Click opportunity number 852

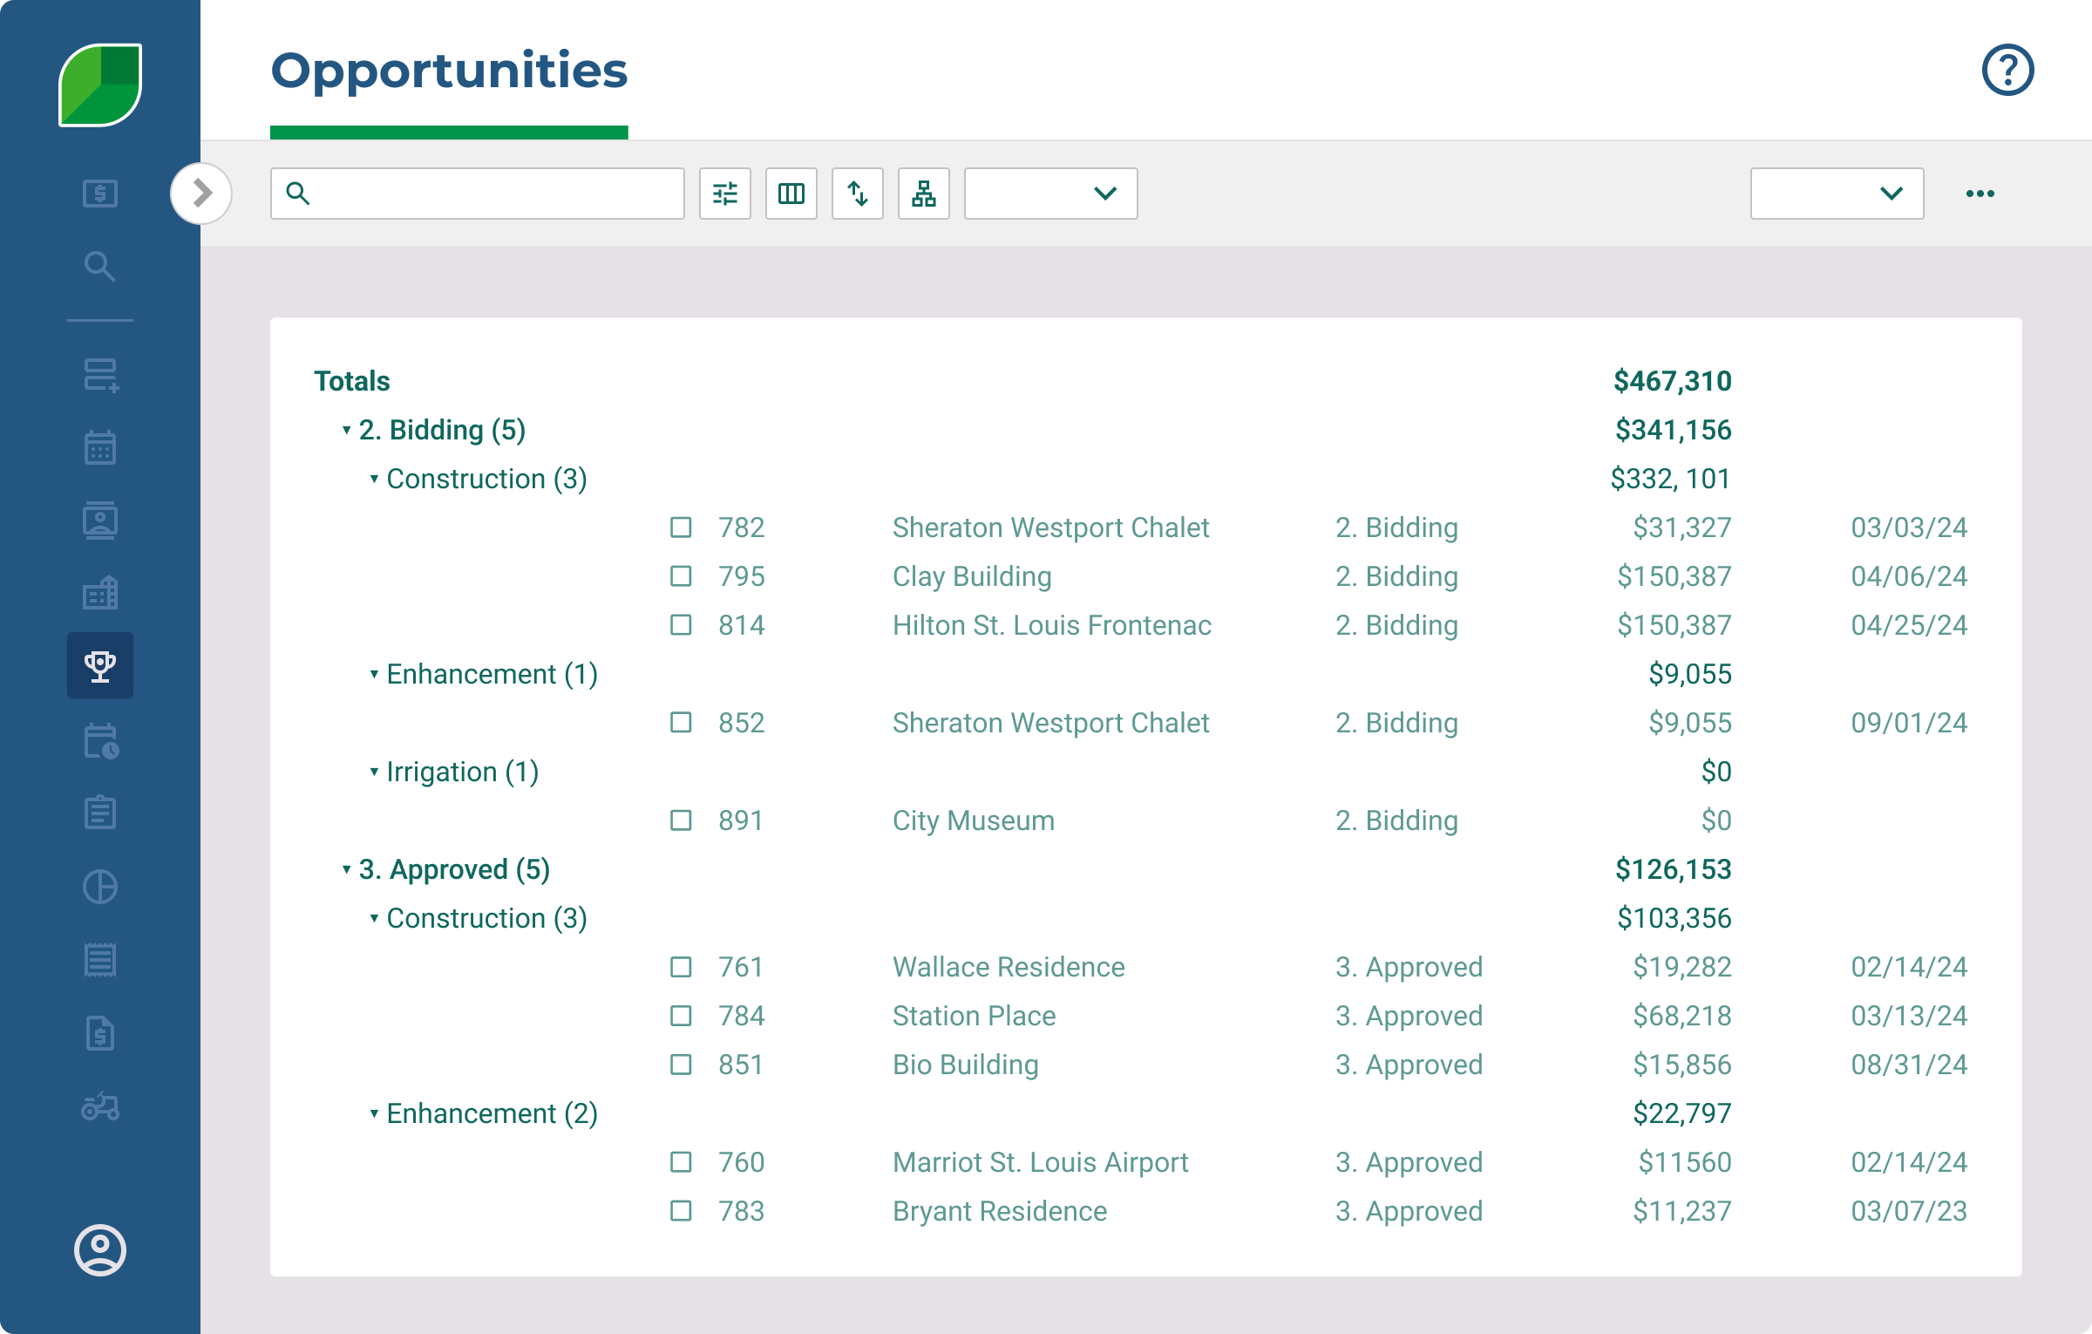point(742,723)
